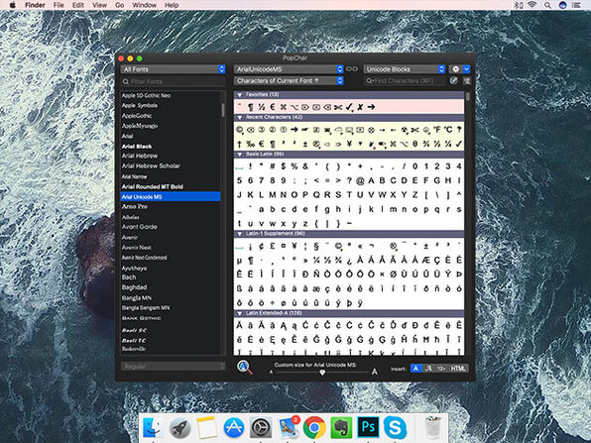Screen dimensions: 591x443
Task: Select the Avenir Next Condensed font
Action: tap(144, 258)
